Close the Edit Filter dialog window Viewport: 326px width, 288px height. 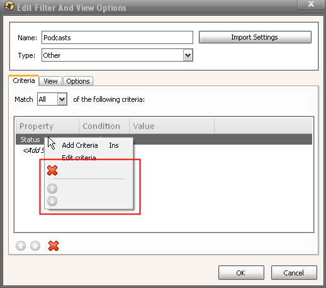click(x=311, y=4)
